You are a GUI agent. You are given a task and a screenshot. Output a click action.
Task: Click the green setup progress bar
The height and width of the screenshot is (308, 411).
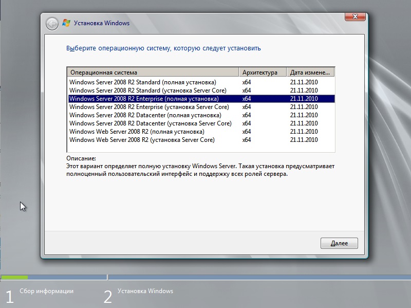click(x=14, y=277)
